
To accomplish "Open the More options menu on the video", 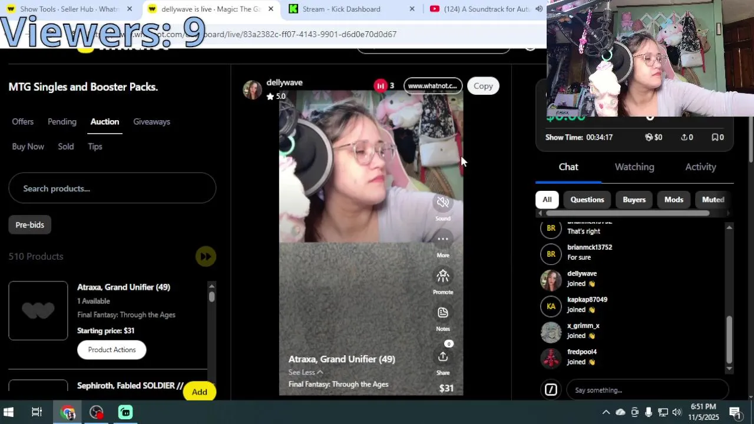I will (x=443, y=239).
